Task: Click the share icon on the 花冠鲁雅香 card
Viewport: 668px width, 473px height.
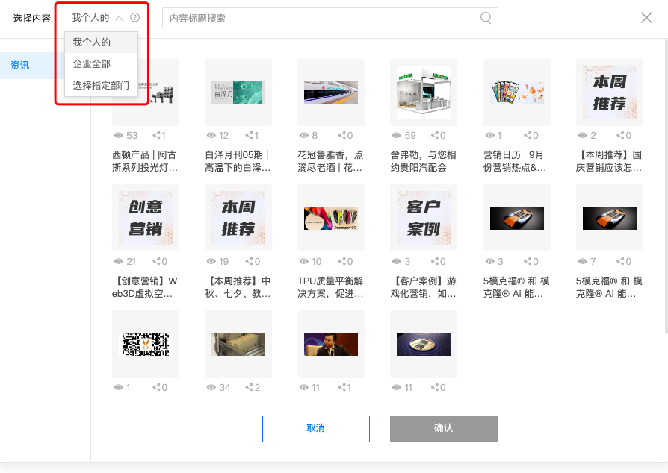Action: tap(342, 135)
